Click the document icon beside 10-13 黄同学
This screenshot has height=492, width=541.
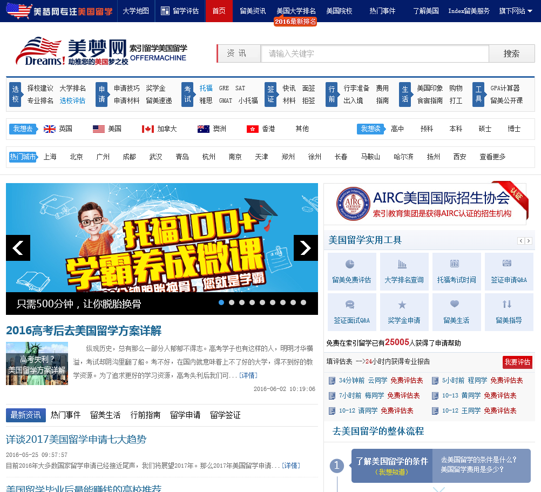point(435,396)
